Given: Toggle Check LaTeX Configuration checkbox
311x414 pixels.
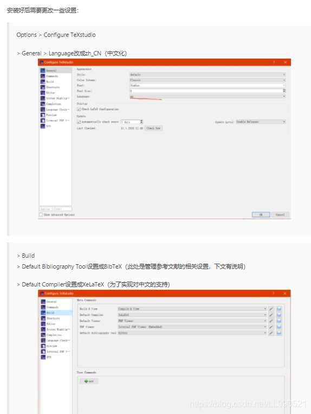Looking at the screenshot, I should 79,109.
